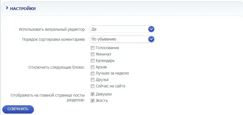Enable the Сейчас на сайте checkbox
243x115 pixels.
93,86
